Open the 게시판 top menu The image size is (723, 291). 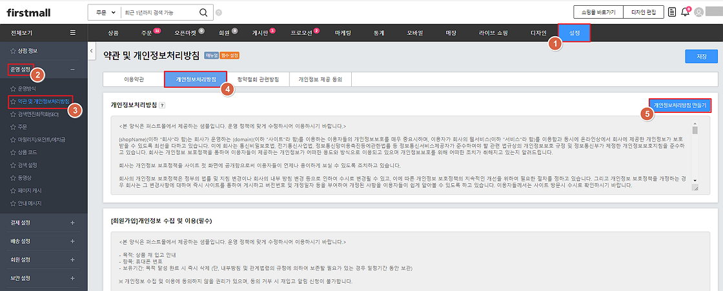pos(260,33)
